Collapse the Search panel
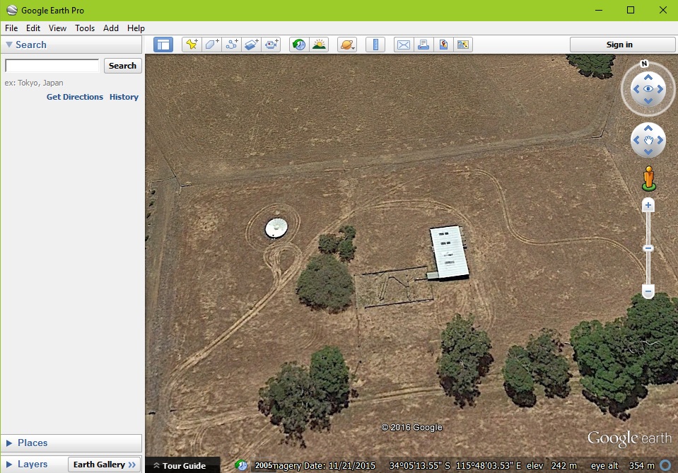The width and height of the screenshot is (678, 473). tap(8, 45)
